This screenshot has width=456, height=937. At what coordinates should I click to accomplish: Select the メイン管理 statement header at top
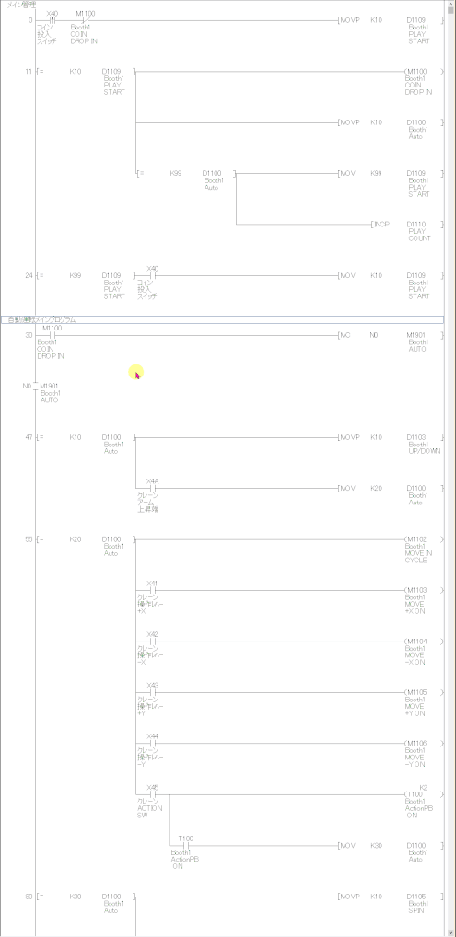(x=21, y=5)
